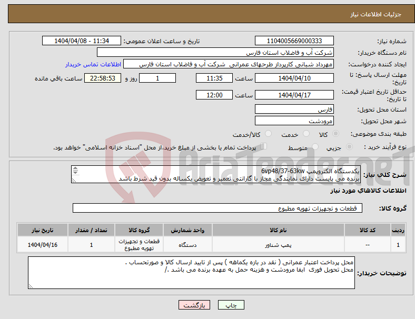Click the remaining days field showing 1

[x=157, y=78]
